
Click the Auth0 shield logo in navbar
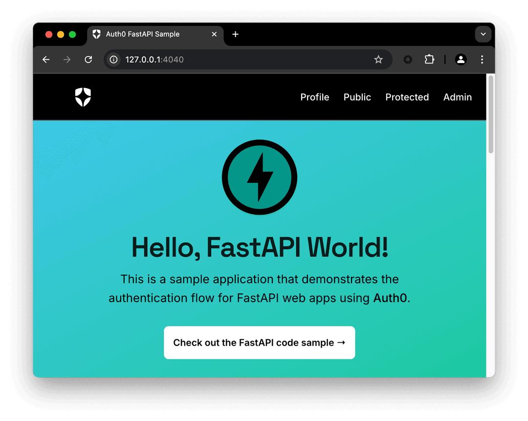(83, 97)
